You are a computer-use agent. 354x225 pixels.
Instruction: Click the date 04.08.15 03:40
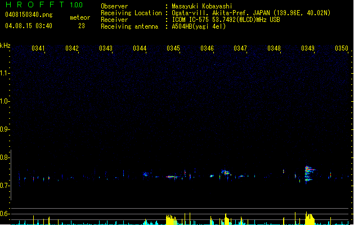29,26
